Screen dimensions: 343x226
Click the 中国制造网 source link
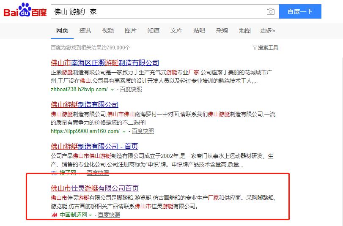pyautogui.click(x=73, y=215)
